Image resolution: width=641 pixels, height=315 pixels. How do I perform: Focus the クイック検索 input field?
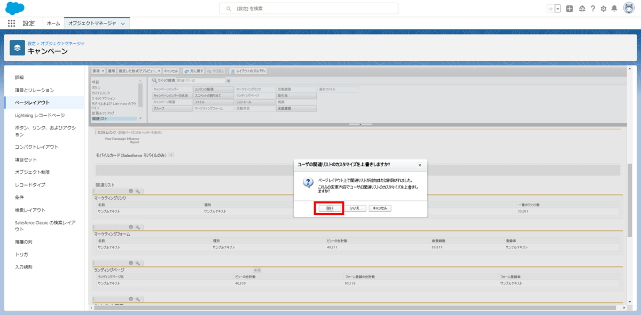[200, 80]
